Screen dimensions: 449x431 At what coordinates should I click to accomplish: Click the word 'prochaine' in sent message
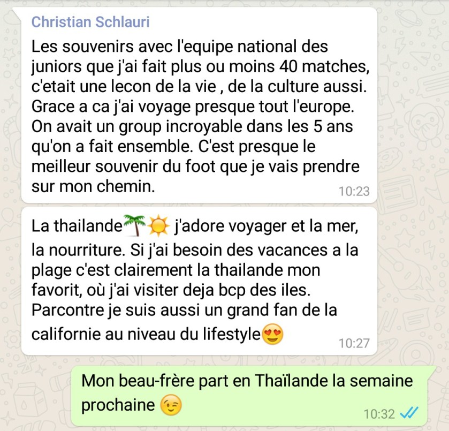(x=118, y=405)
